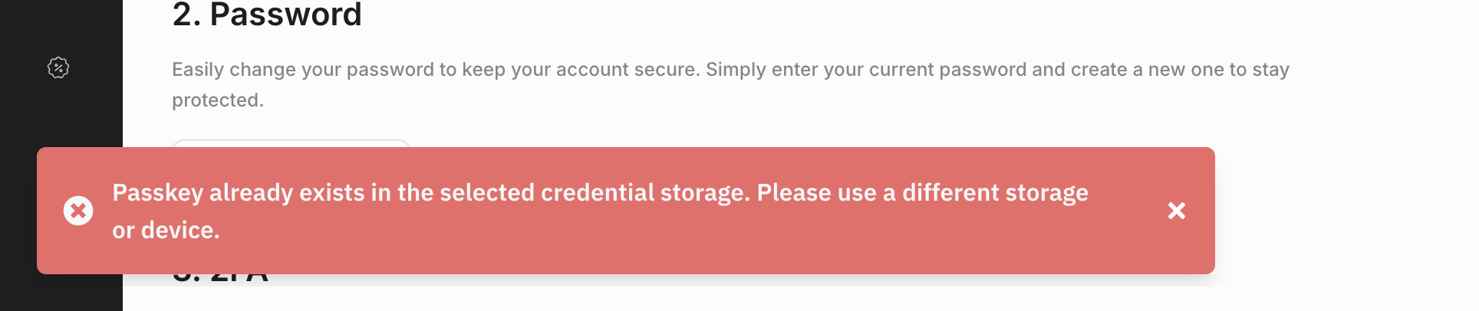The width and height of the screenshot is (1479, 311).
Task: Click the partially hidden "3. 2FA" heading
Action: 221,278
